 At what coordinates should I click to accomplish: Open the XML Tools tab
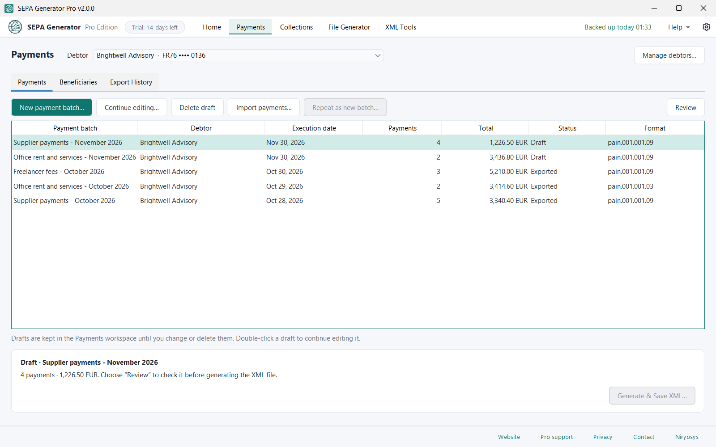pyautogui.click(x=401, y=27)
